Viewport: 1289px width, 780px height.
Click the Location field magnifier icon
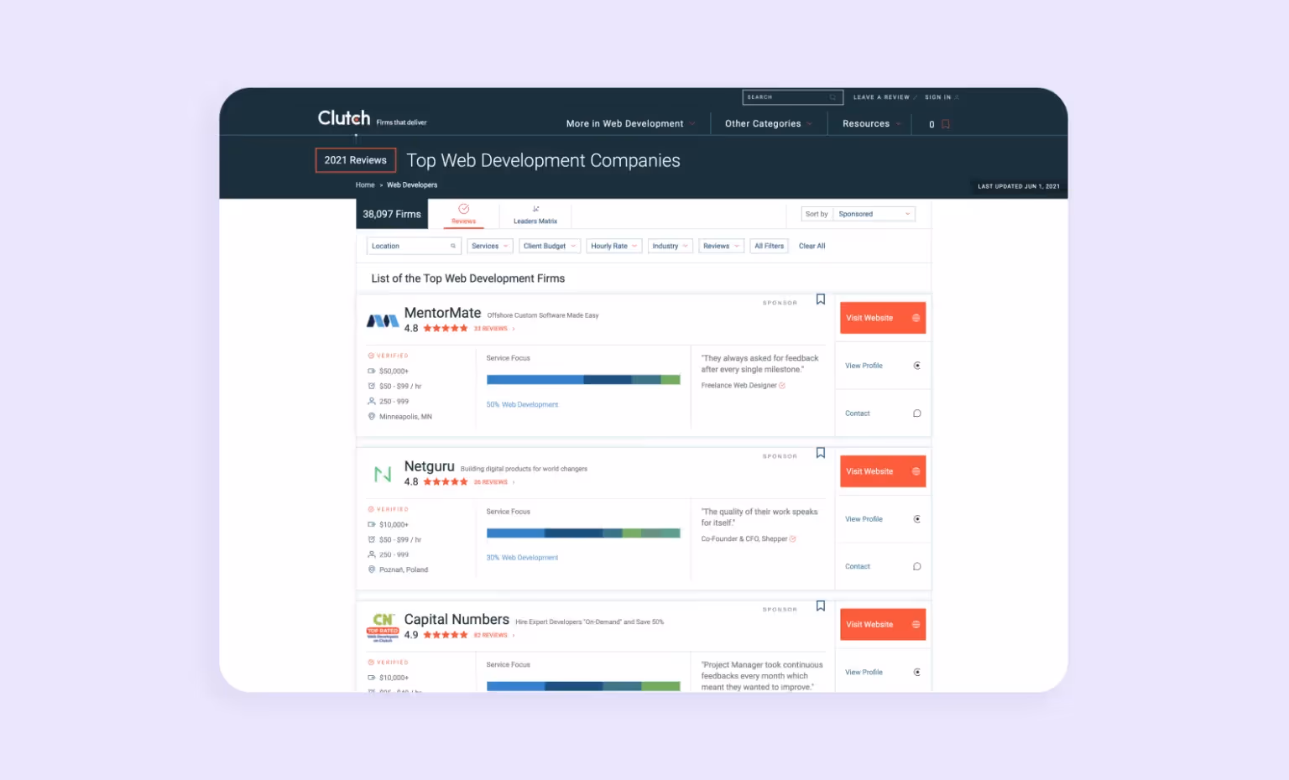453,246
